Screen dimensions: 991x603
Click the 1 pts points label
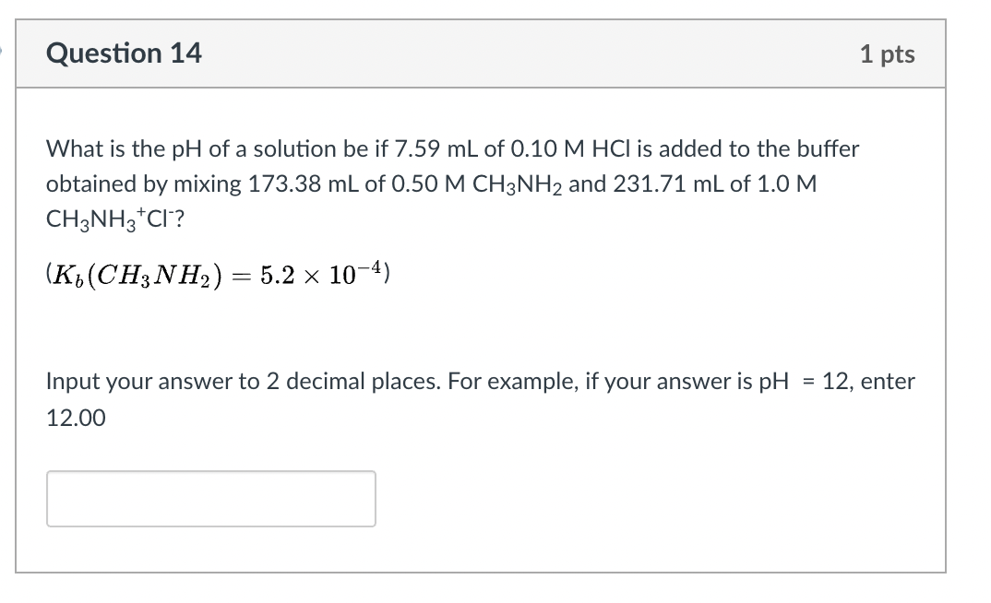(888, 54)
